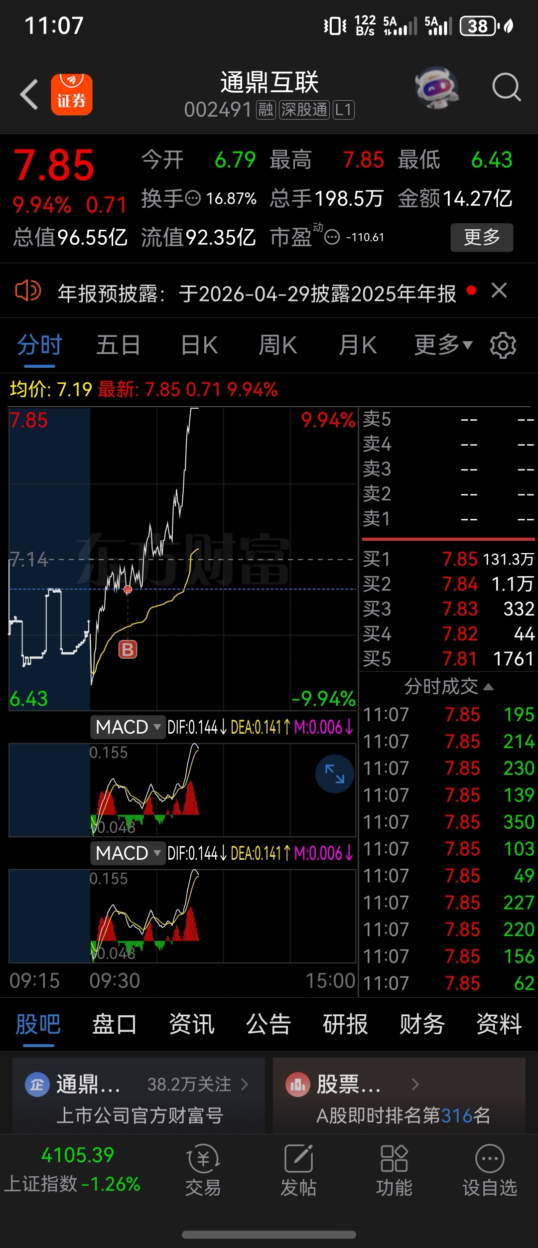Screen dimensions: 538x1248
Task: Switch to 五日 chart tab
Action: [x=119, y=345]
